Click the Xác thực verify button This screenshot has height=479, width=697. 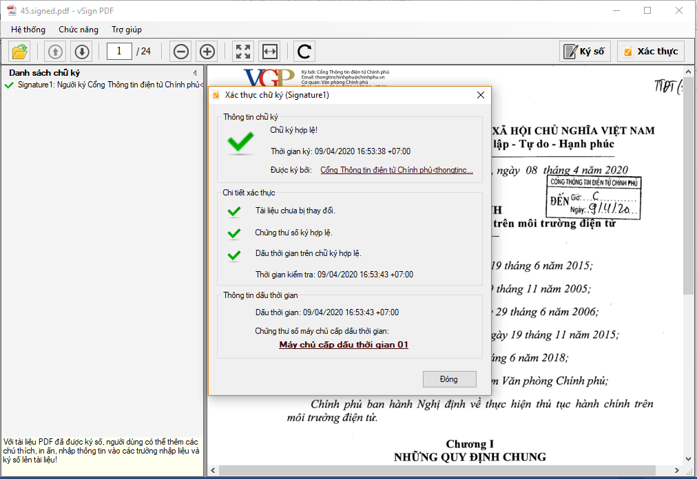(x=650, y=52)
